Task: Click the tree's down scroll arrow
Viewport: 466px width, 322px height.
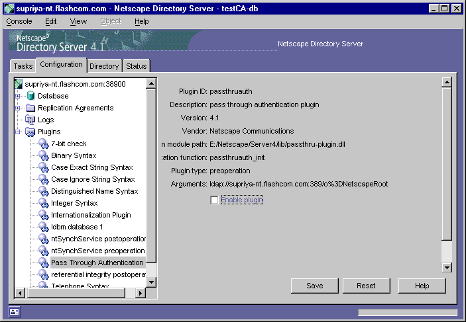Action: point(151,282)
